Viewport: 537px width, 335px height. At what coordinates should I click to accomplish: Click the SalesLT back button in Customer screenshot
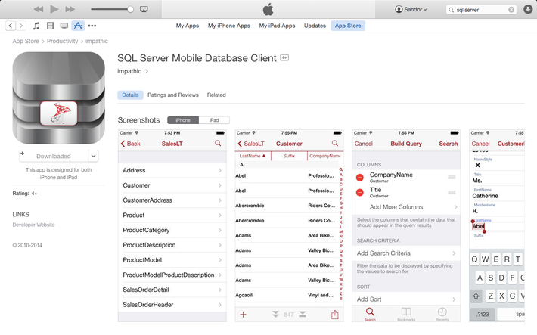pos(251,144)
